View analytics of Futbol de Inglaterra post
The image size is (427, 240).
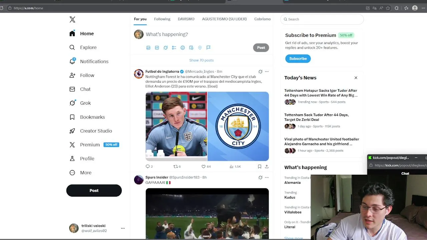pyautogui.click(x=235, y=167)
